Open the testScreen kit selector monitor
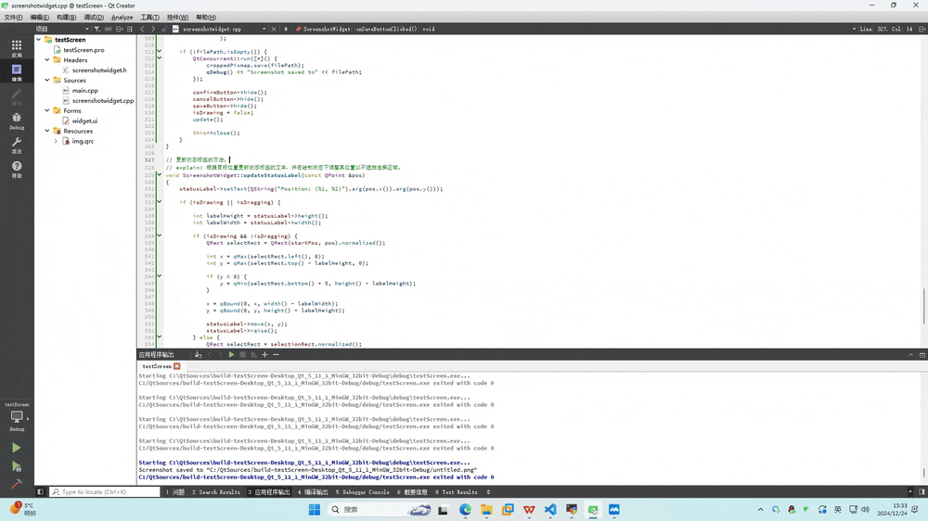 pyautogui.click(x=17, y=417)
